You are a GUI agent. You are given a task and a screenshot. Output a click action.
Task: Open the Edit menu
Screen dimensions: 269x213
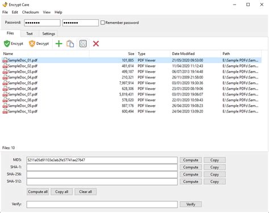click(x=15, y=12)
